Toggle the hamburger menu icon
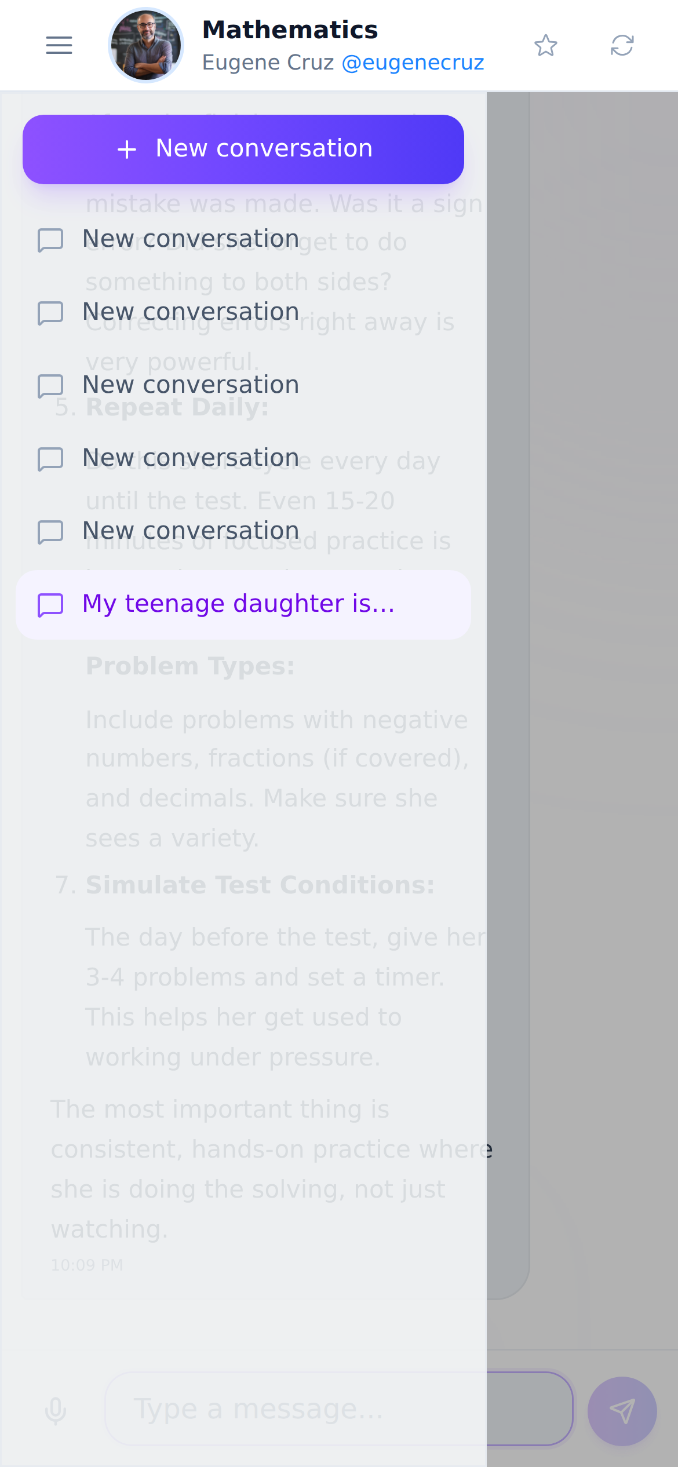678x1467 pixels. [59, 45]
